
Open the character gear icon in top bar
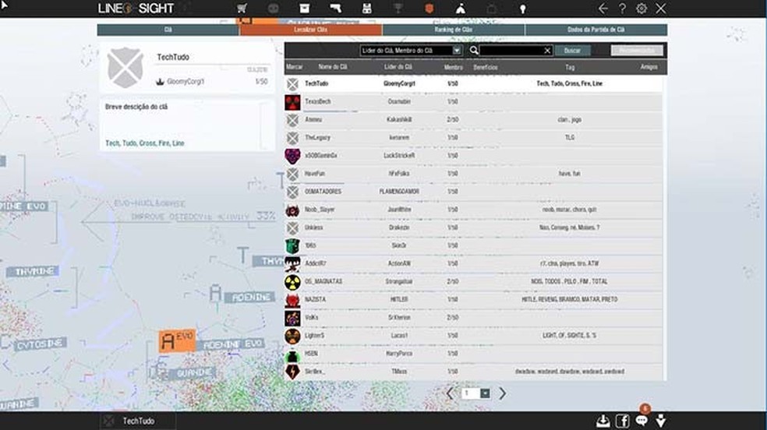pos(367,9)
